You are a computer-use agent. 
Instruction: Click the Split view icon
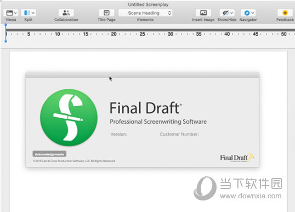[x=27, y=13]
